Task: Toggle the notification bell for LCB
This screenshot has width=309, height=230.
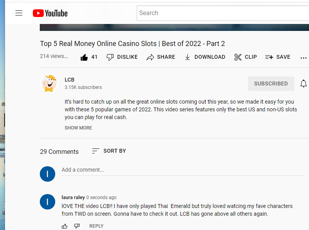Action: [x=304, y=83]
